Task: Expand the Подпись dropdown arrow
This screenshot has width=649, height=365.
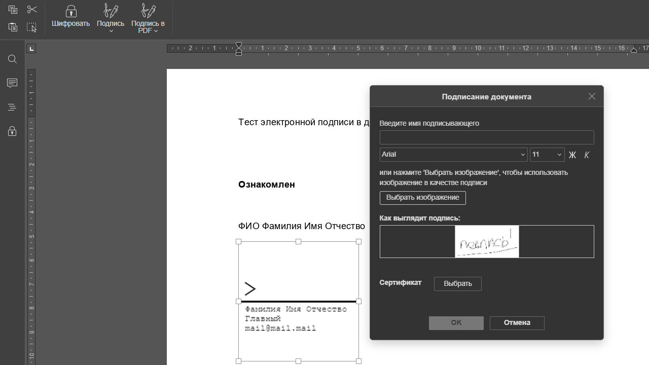Action: click(x=111, y=31)
